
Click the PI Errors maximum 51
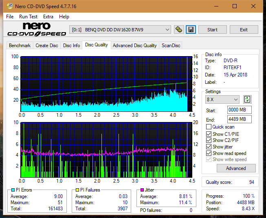[60, 203]
